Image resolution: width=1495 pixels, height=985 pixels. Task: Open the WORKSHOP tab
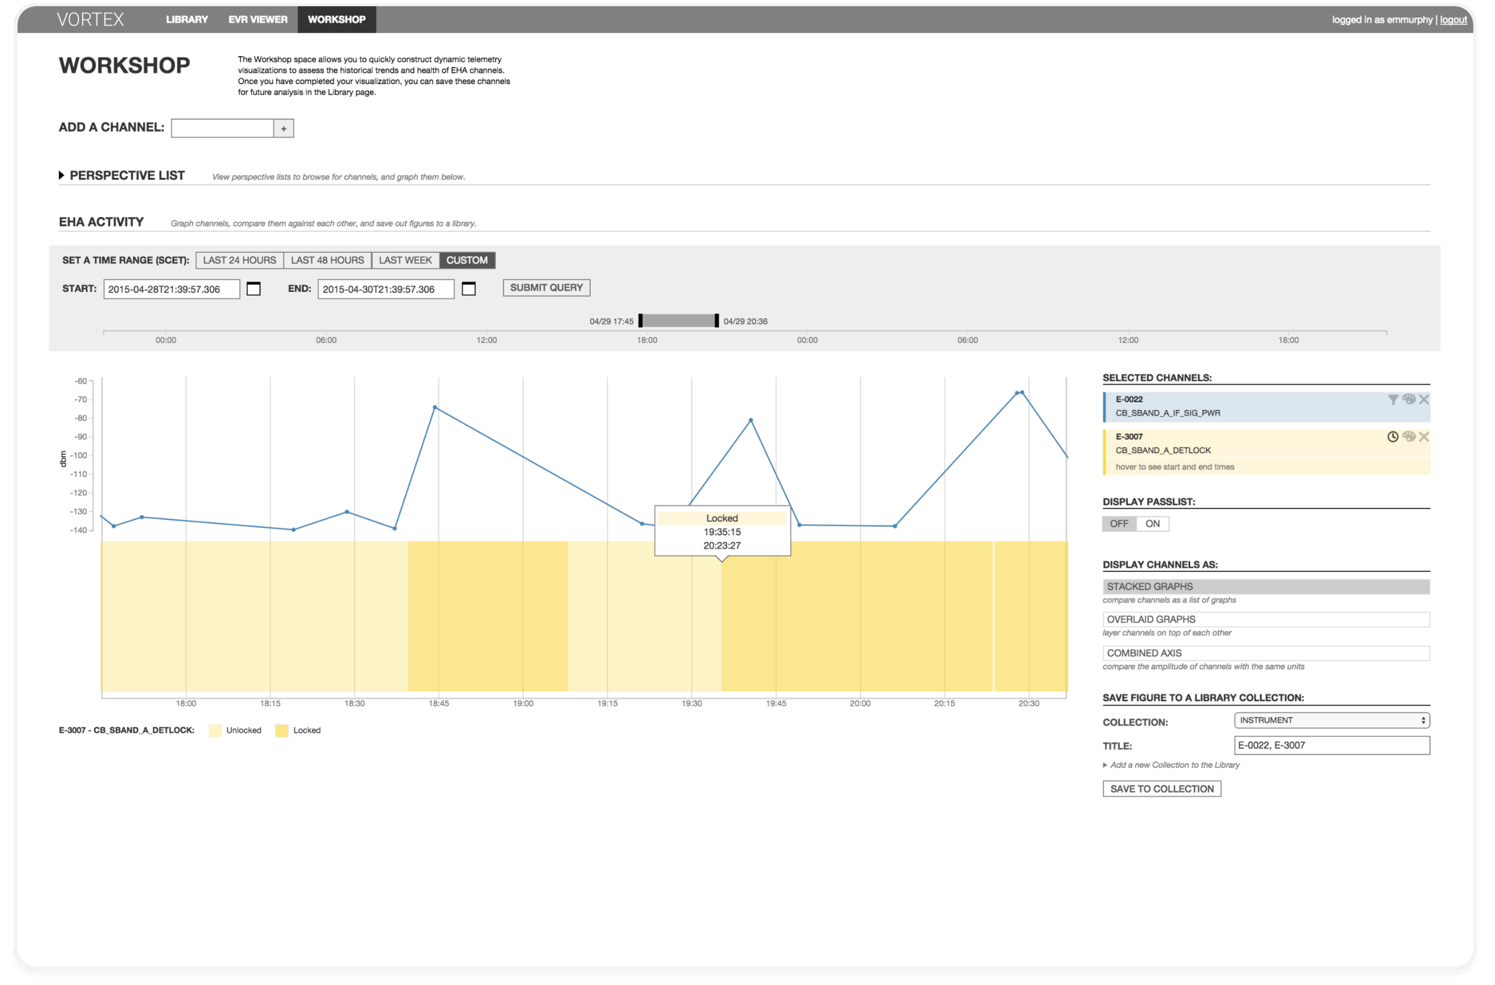pos(337,20)
